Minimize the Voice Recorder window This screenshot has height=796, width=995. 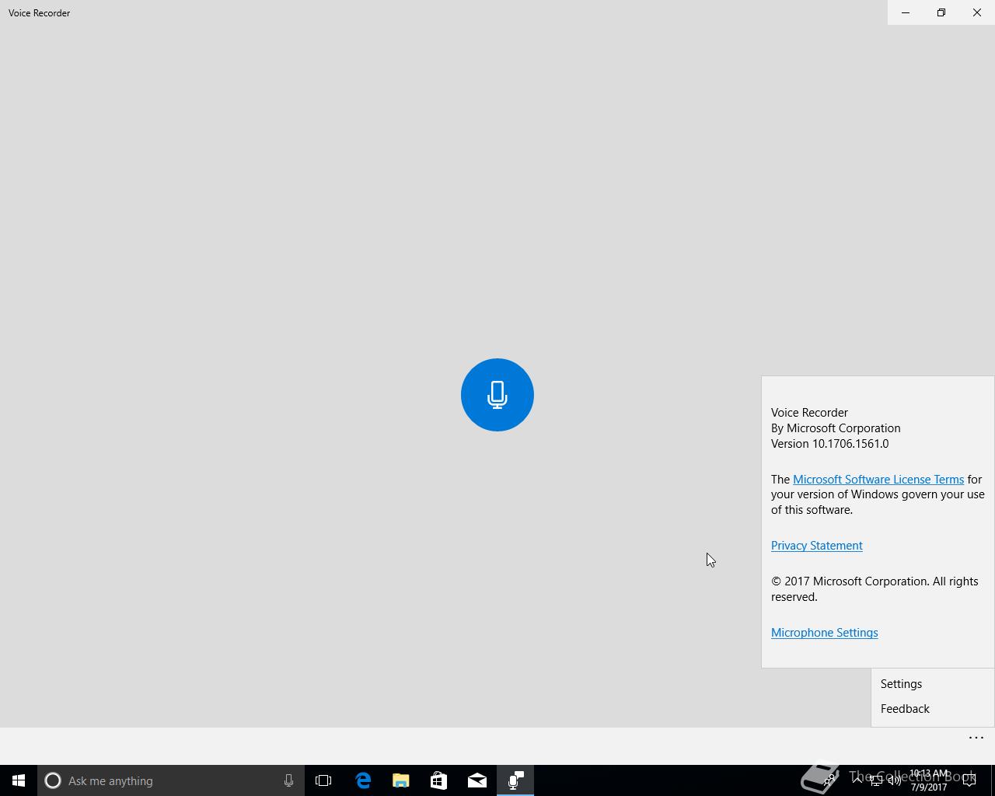coord(906,12)
